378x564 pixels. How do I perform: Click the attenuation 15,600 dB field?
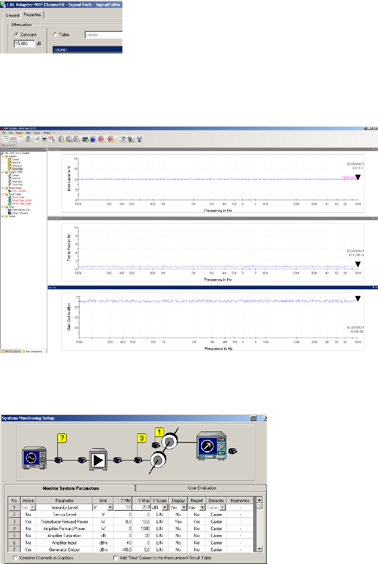[x=24, y=44]
